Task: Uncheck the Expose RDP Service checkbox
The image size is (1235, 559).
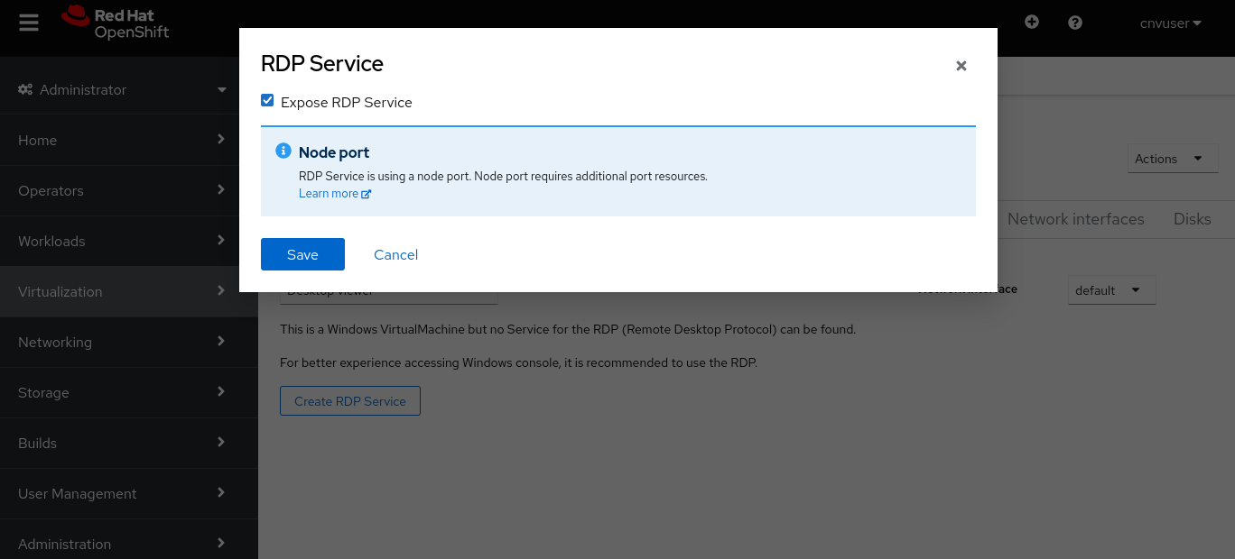Action: (267, 101)
